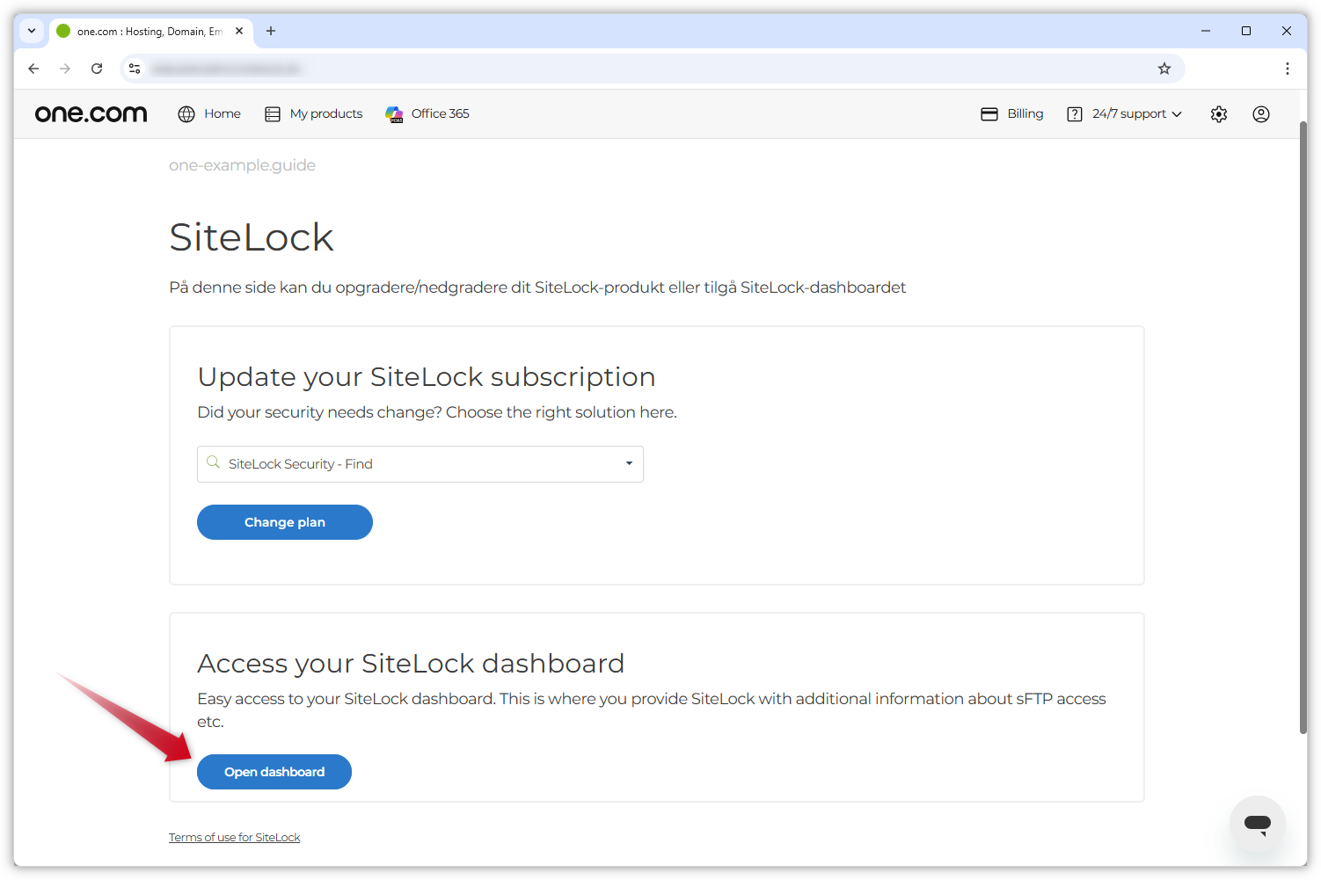Click the search icon inside the SiteLock field
The width and height of the screenshot is (1321, 880).
click(x=213, y=463)
